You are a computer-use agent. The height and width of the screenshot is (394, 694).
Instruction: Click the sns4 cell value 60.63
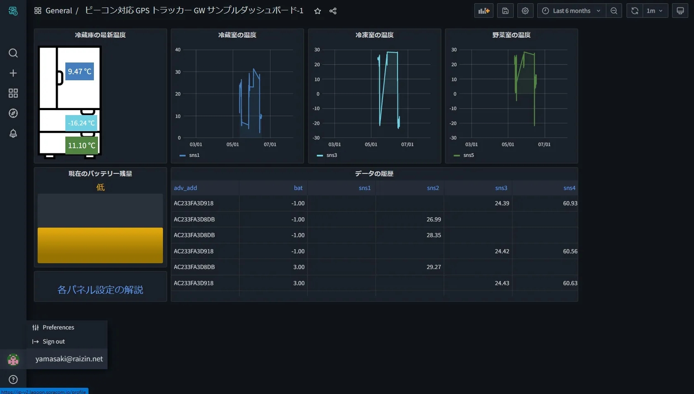pos(570,283)
